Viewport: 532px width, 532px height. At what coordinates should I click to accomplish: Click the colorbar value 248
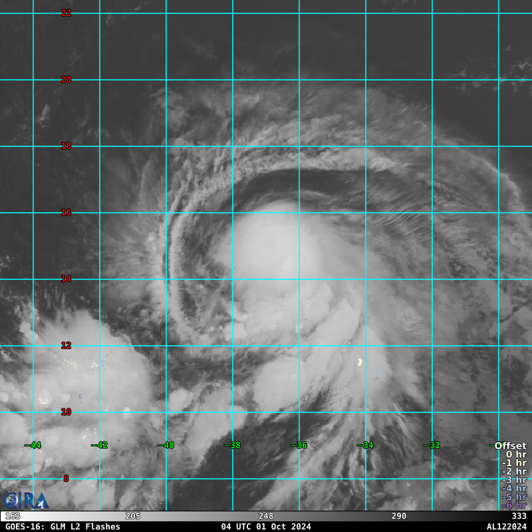[x=266, y=516]
